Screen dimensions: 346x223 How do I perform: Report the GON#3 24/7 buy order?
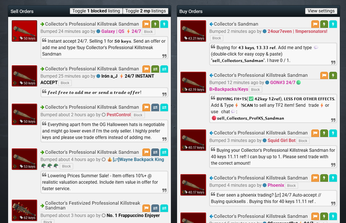pos(324,76)
